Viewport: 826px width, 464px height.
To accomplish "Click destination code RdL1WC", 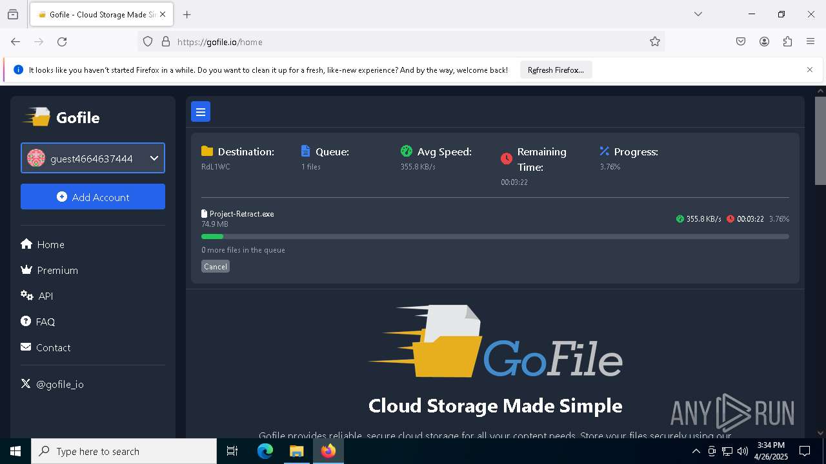I will pos(216,167).
